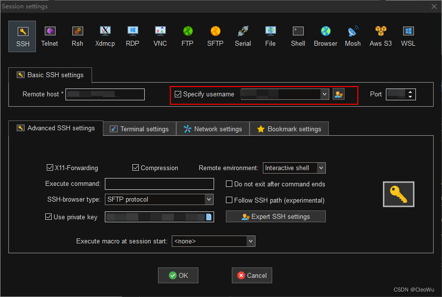Pick the VNC session type

pos(160,36)
